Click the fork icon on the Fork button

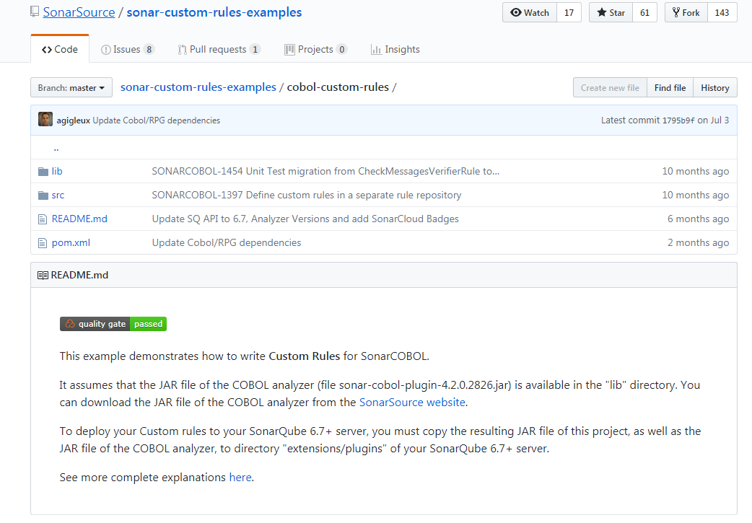[675, 12]
